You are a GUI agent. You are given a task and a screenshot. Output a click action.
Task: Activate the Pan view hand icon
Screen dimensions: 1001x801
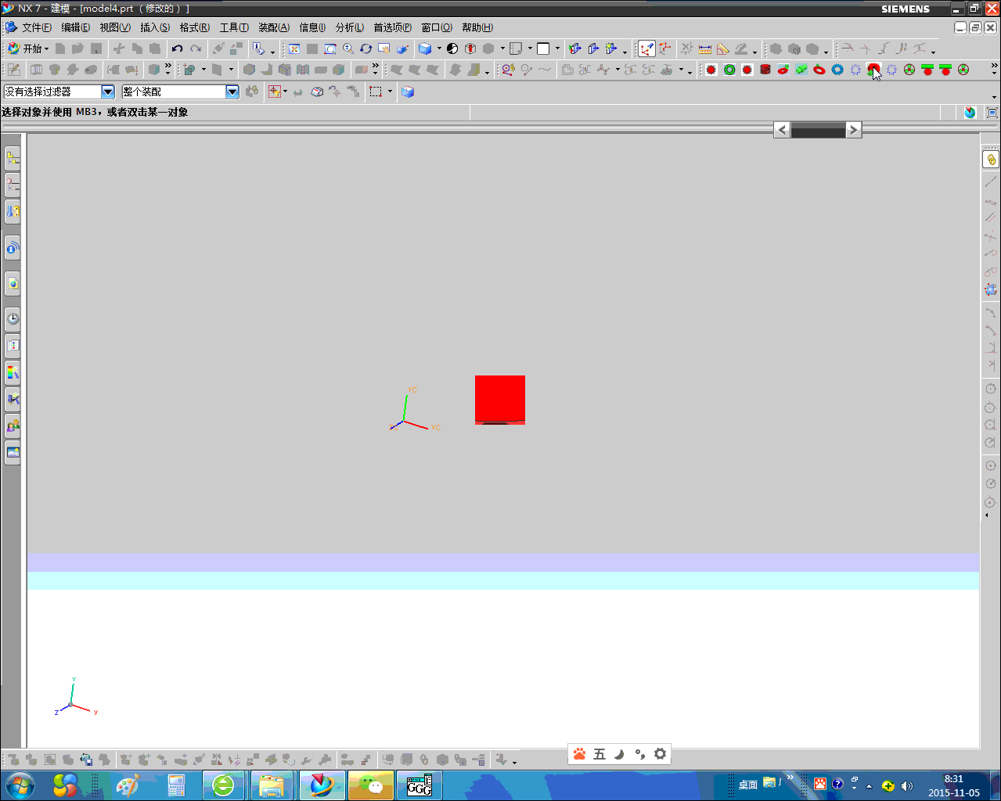(x=384, y=48)
